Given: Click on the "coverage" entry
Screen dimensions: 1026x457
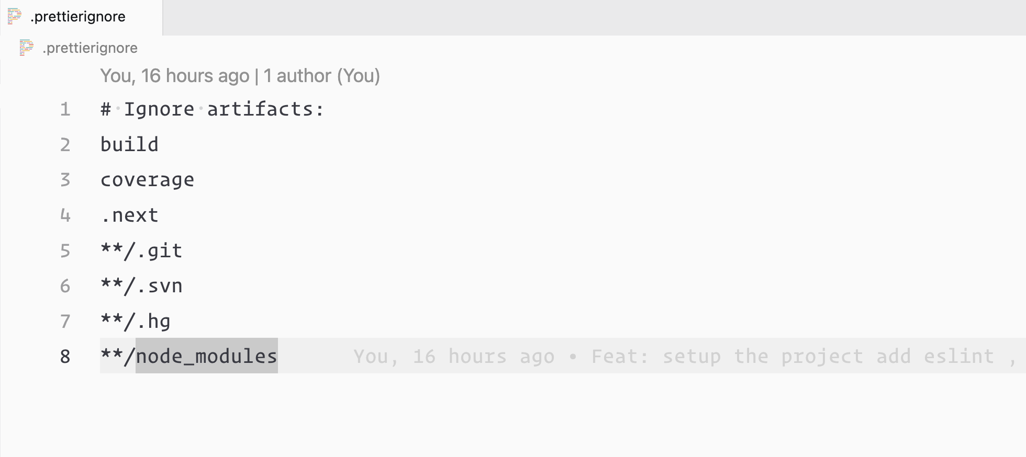Looking at the screenshot, I should (147, 180).
